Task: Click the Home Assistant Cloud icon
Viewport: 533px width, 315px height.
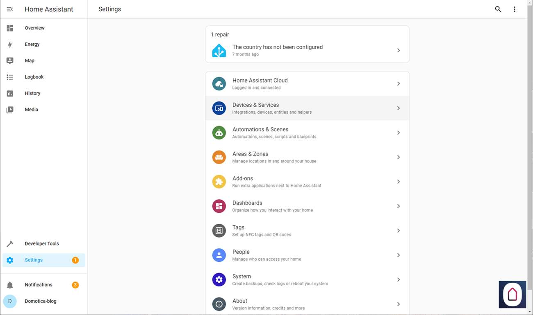Action: 219,84
